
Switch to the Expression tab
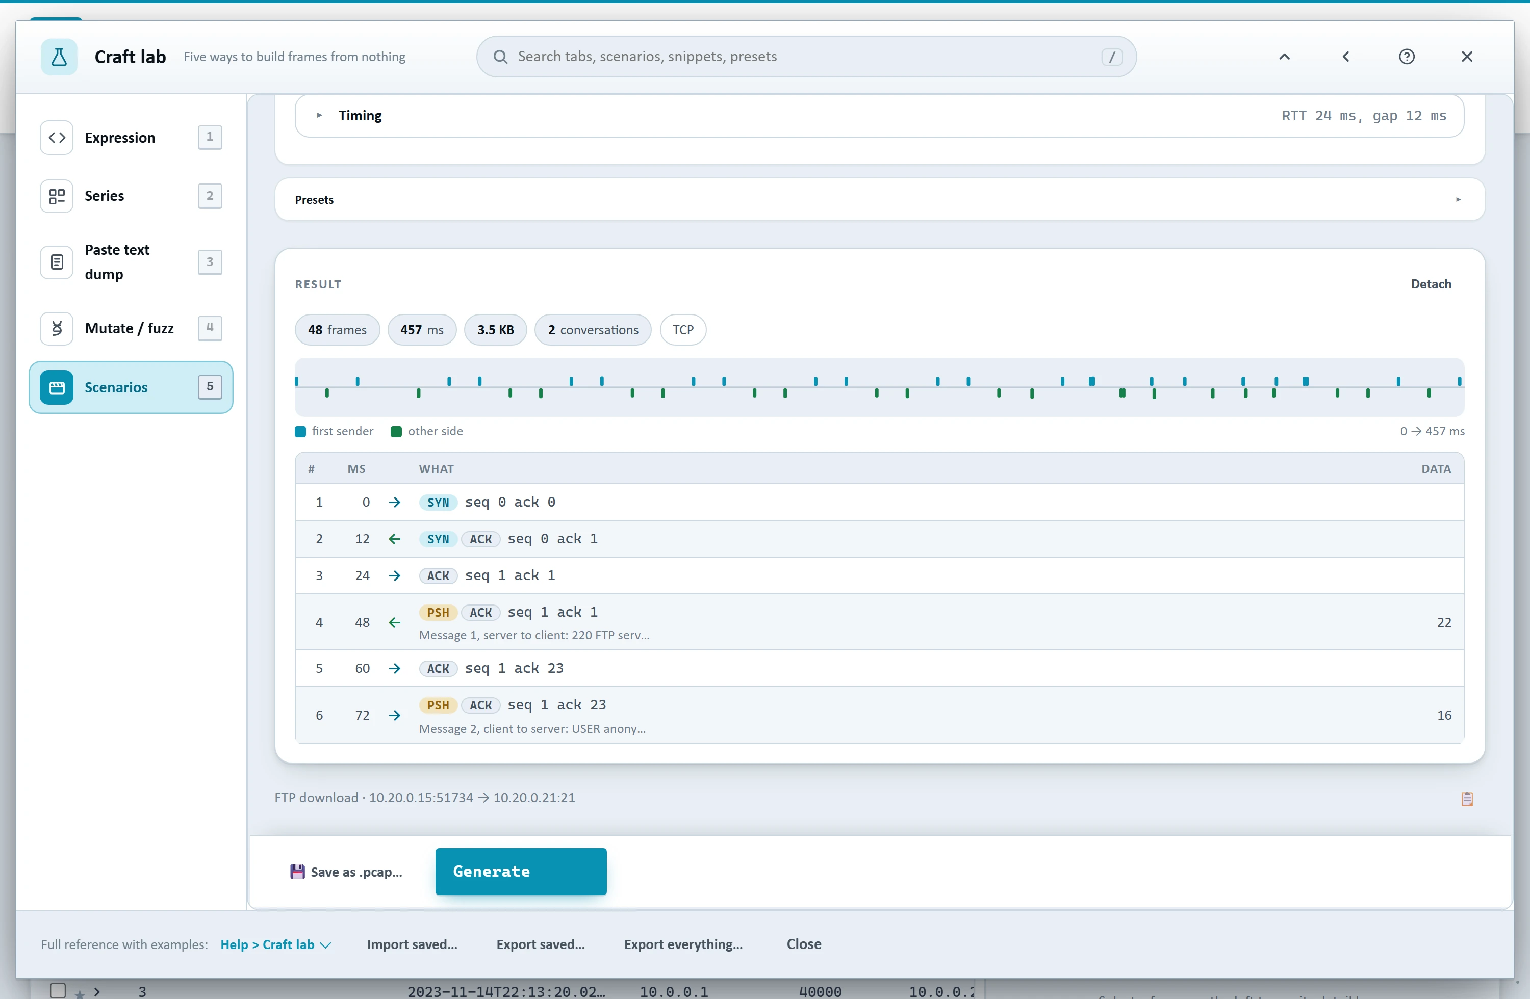(x=131, y=138)
